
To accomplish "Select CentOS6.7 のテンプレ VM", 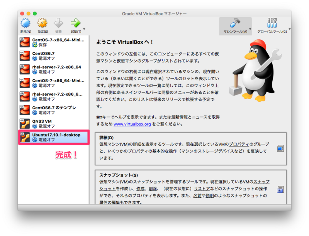I will click(54, 110).
